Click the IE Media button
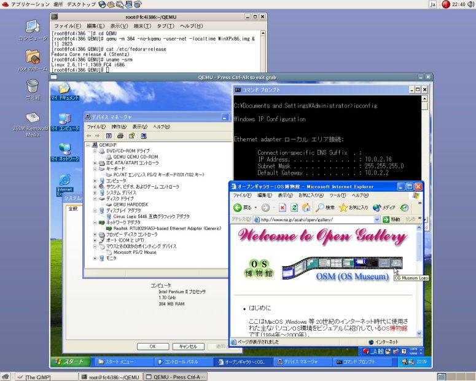476x381 pixels. (384, 208)
